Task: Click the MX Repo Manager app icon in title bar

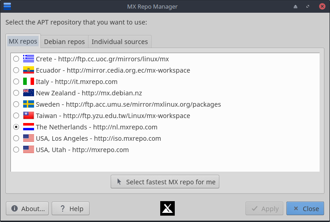Action: (x=7, y=6)
